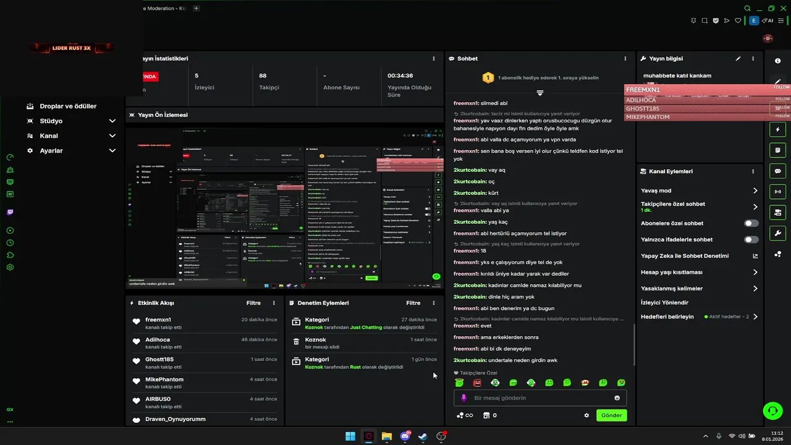Click the Twitch icon in the browser sidebar
The image size is (791, 445).
click(x=10, y=212)
